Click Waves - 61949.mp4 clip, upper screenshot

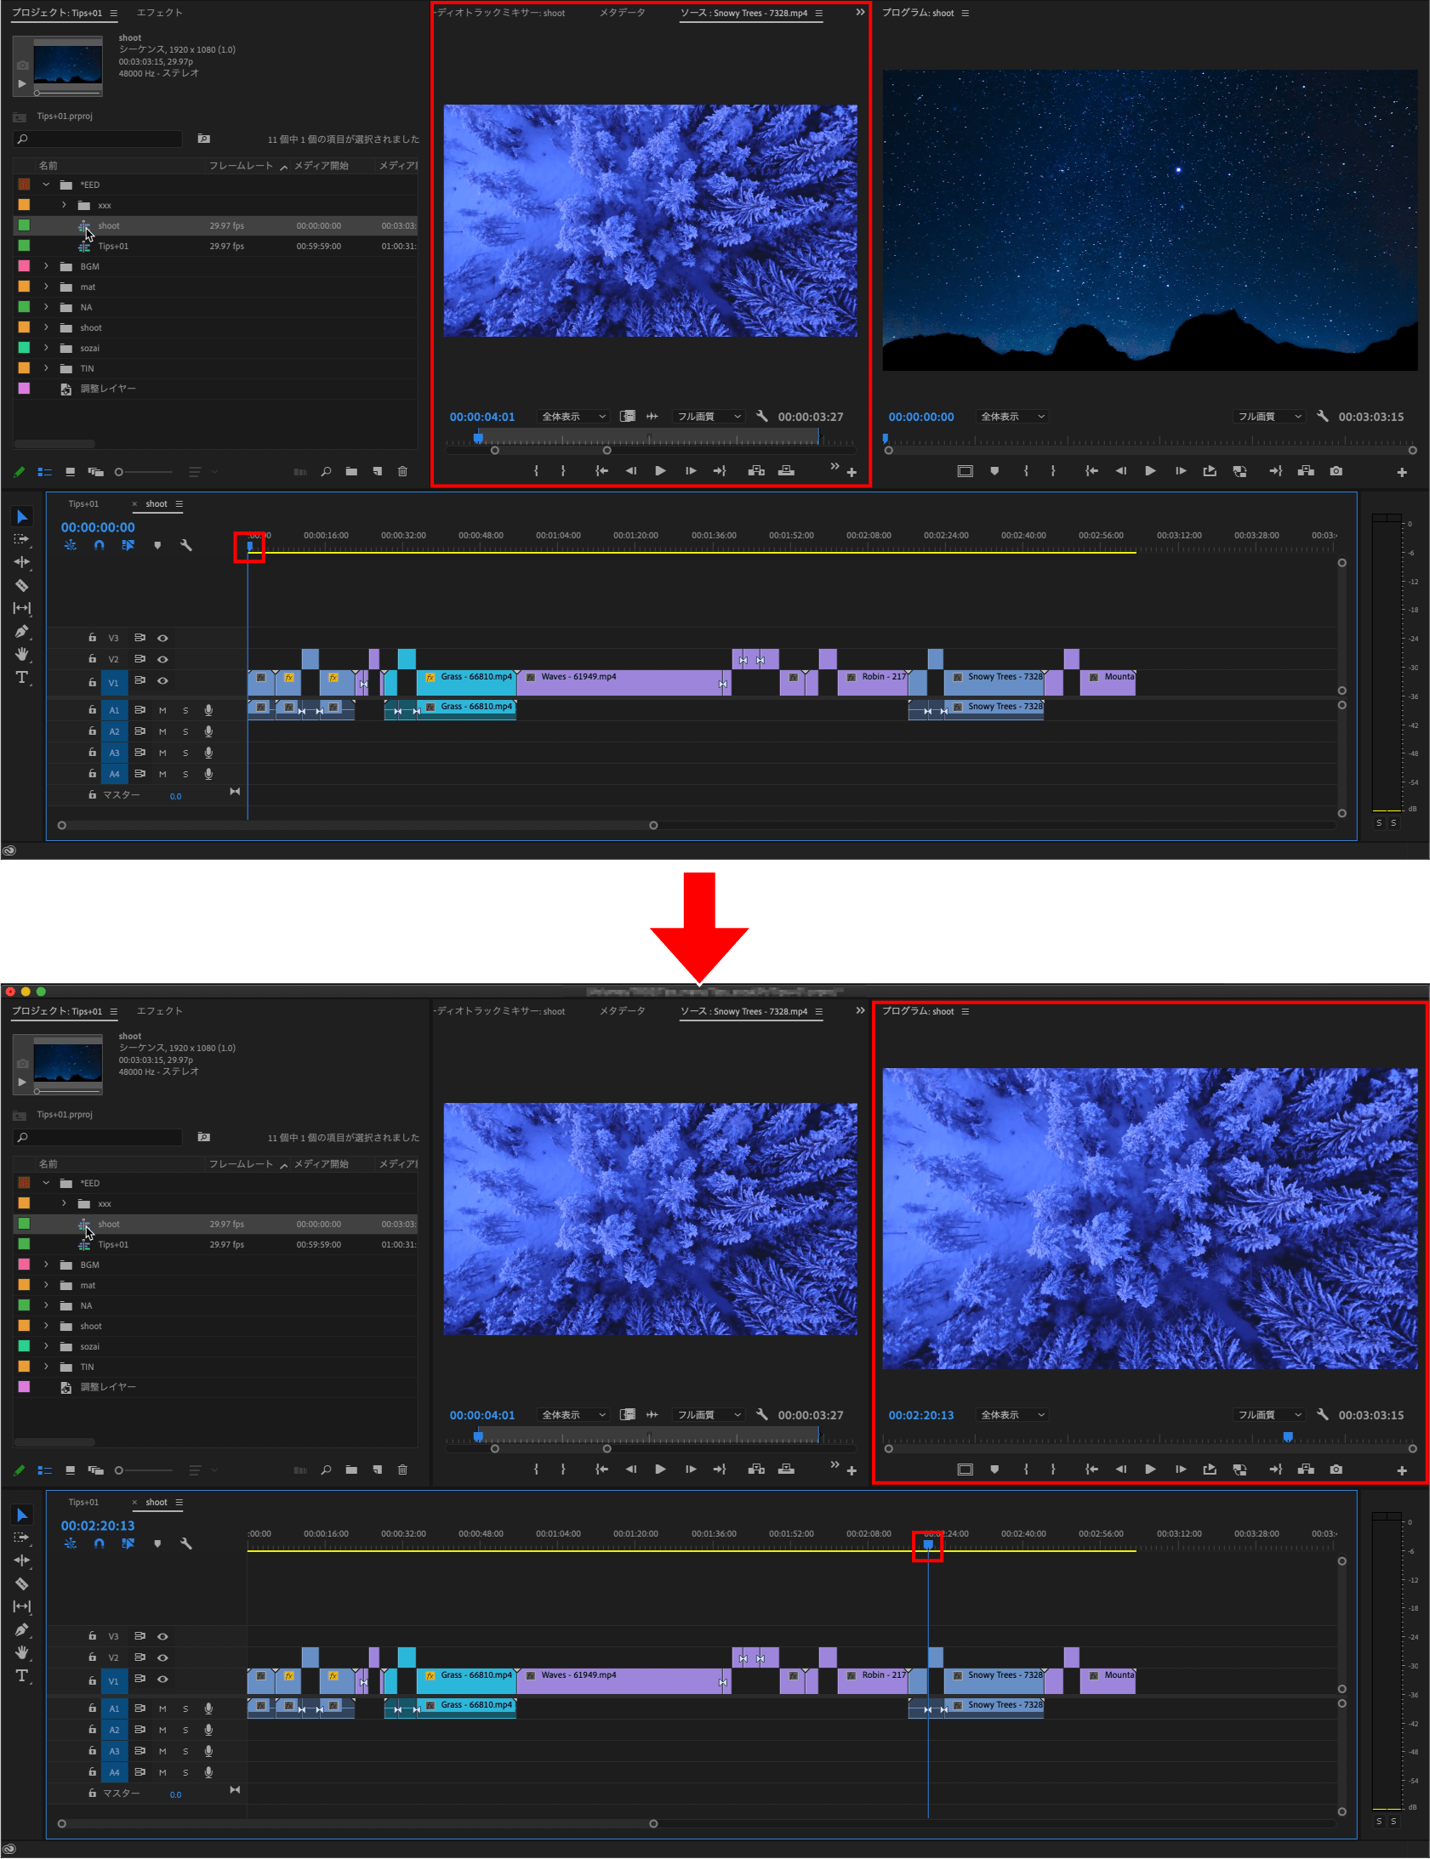click(624, 682)
